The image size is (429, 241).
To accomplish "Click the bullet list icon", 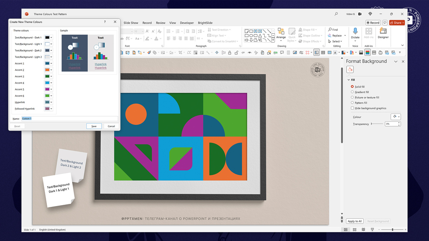I will pos(169,32).
